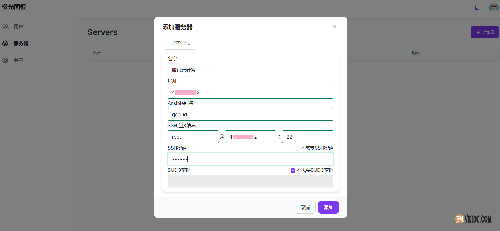Click the 名字 input field

(x=250, y=70)
